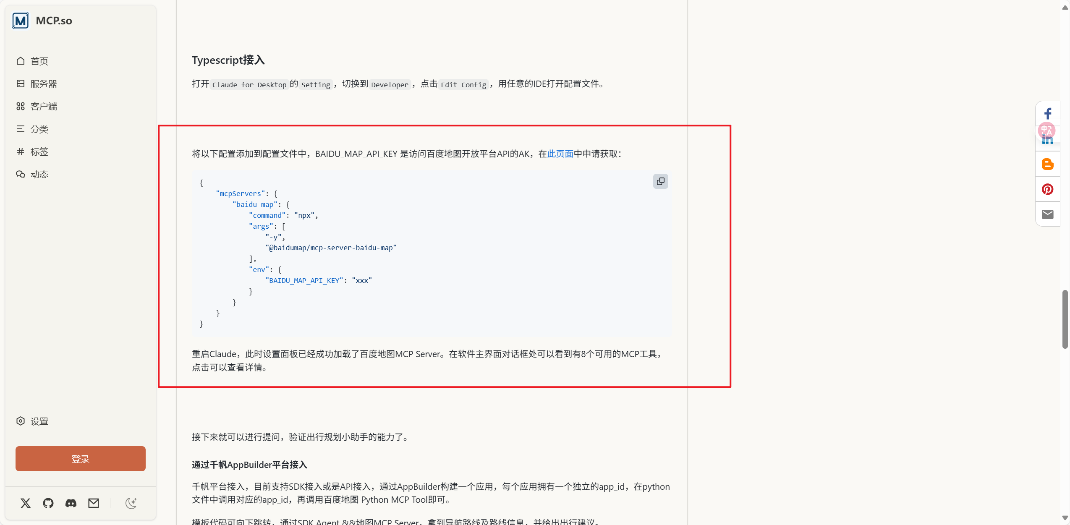Viewport: 1070px width, 525px height.
Task: Open 设置 settings in sidebar
Action: tap(39, 421)
